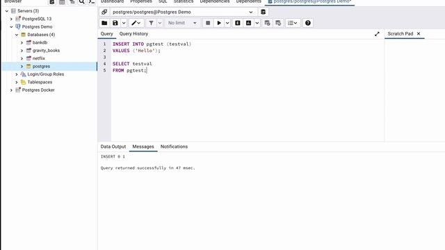Screen dimensions: 445x250
Task: Click the Query Tool icon in Browser toolbar
Action: point(52,2)
